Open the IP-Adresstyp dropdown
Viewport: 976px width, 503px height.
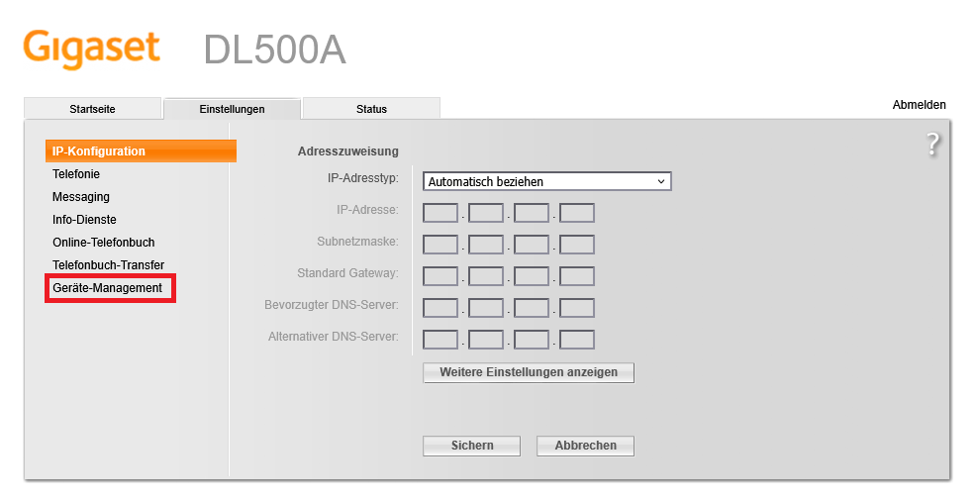[x=546, y=181]
